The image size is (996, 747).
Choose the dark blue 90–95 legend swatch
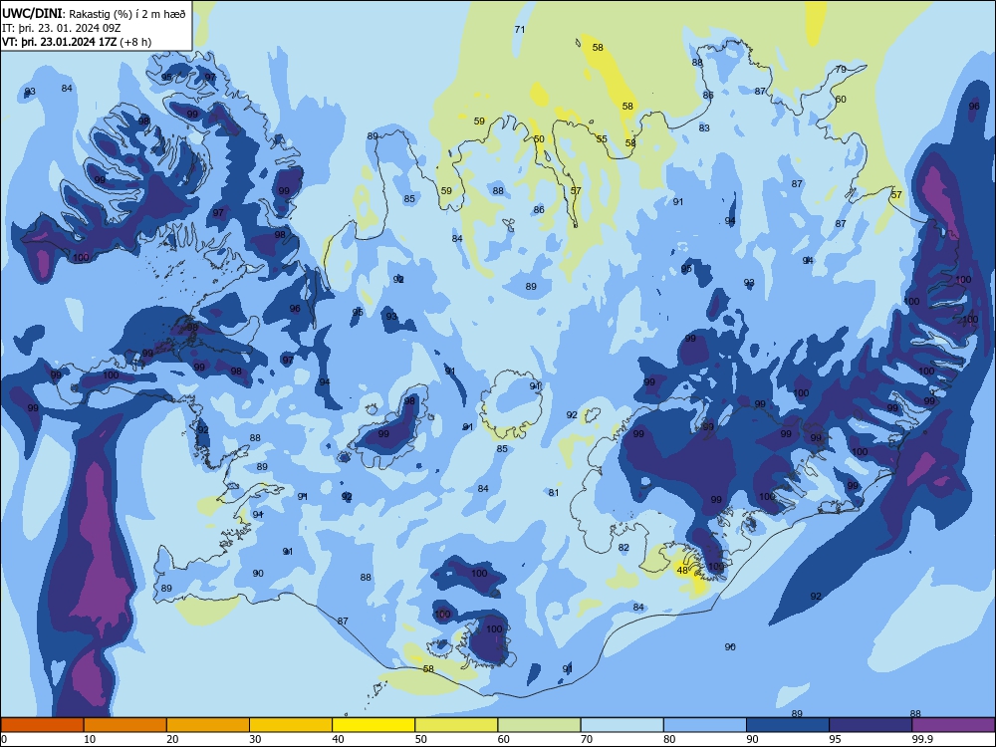(788, 725)
